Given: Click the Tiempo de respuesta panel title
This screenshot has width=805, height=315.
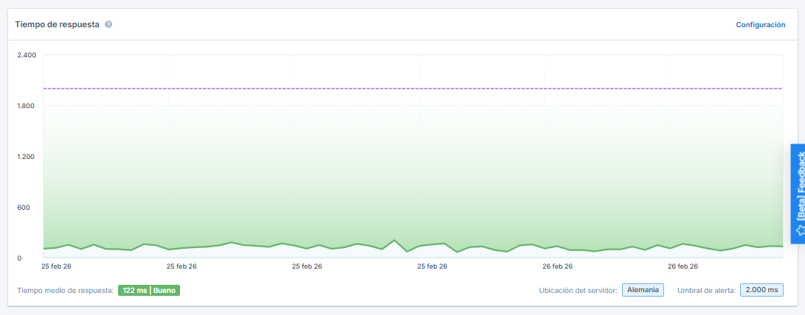Looking at the screenshot, I should [58, 24].
